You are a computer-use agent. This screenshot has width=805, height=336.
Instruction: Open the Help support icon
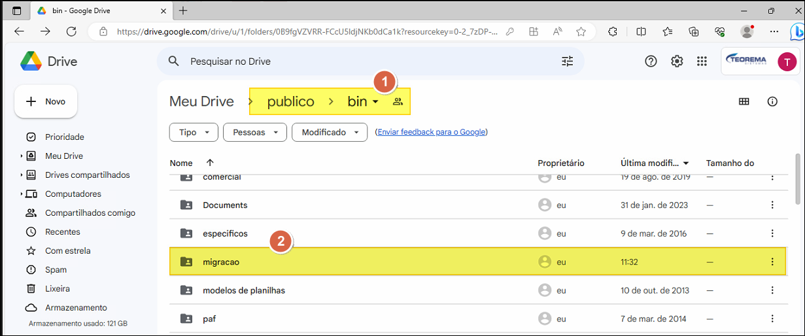pos(651,61)
